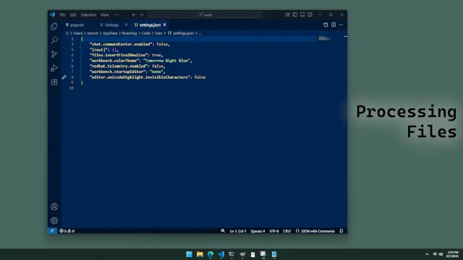Click the command center search box
Screen dimensions: 463x260
coord(205,14)
